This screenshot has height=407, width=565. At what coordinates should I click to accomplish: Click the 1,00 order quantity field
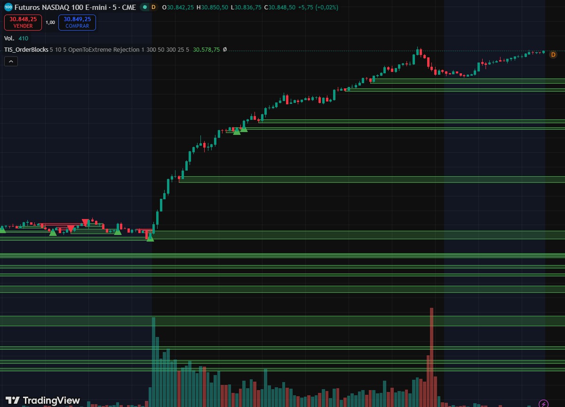(50, 22)
